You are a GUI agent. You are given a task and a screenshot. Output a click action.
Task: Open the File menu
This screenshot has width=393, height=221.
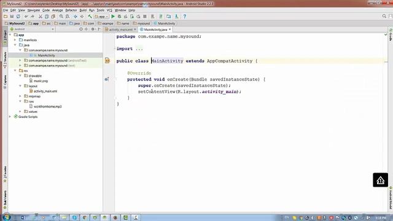6,10
